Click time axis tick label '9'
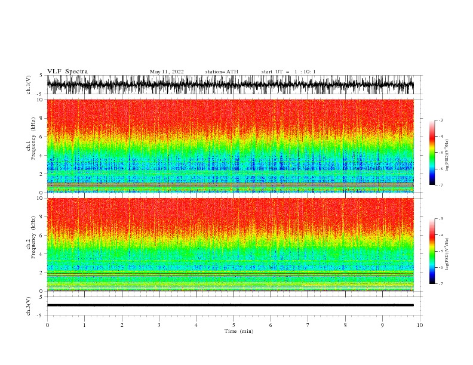Screen dimensions: 473x365 click(382, 325)
